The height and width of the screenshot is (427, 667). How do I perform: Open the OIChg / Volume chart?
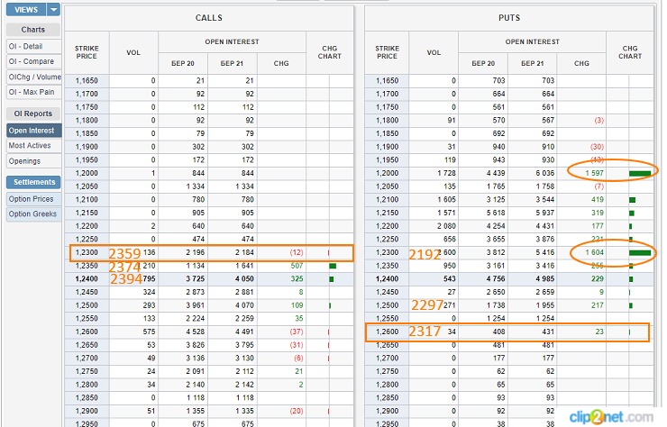pos(34,77)
